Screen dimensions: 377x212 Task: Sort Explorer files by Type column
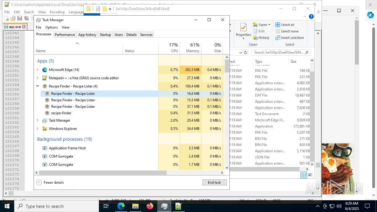point(271,62)
